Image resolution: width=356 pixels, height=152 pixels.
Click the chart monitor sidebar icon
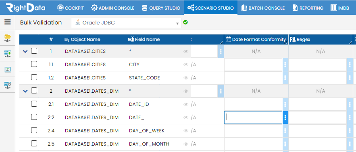tap(8, 69)
